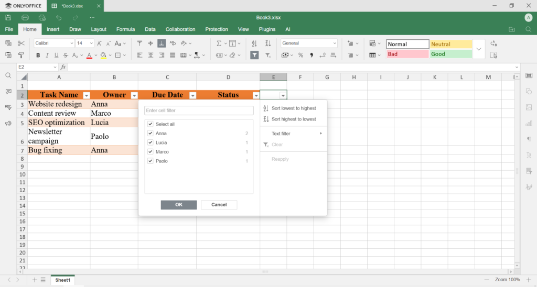Center text horizontally
Screen dimensions: 537x287
click(x=151, y=55)
